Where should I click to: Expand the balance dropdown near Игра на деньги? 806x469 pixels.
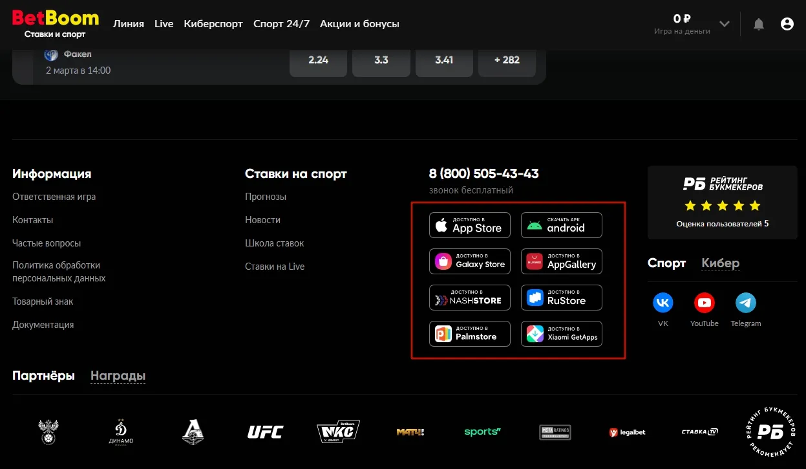point(723,23)
